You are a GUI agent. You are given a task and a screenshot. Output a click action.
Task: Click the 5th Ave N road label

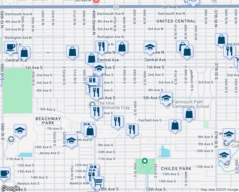click(171, 7)
